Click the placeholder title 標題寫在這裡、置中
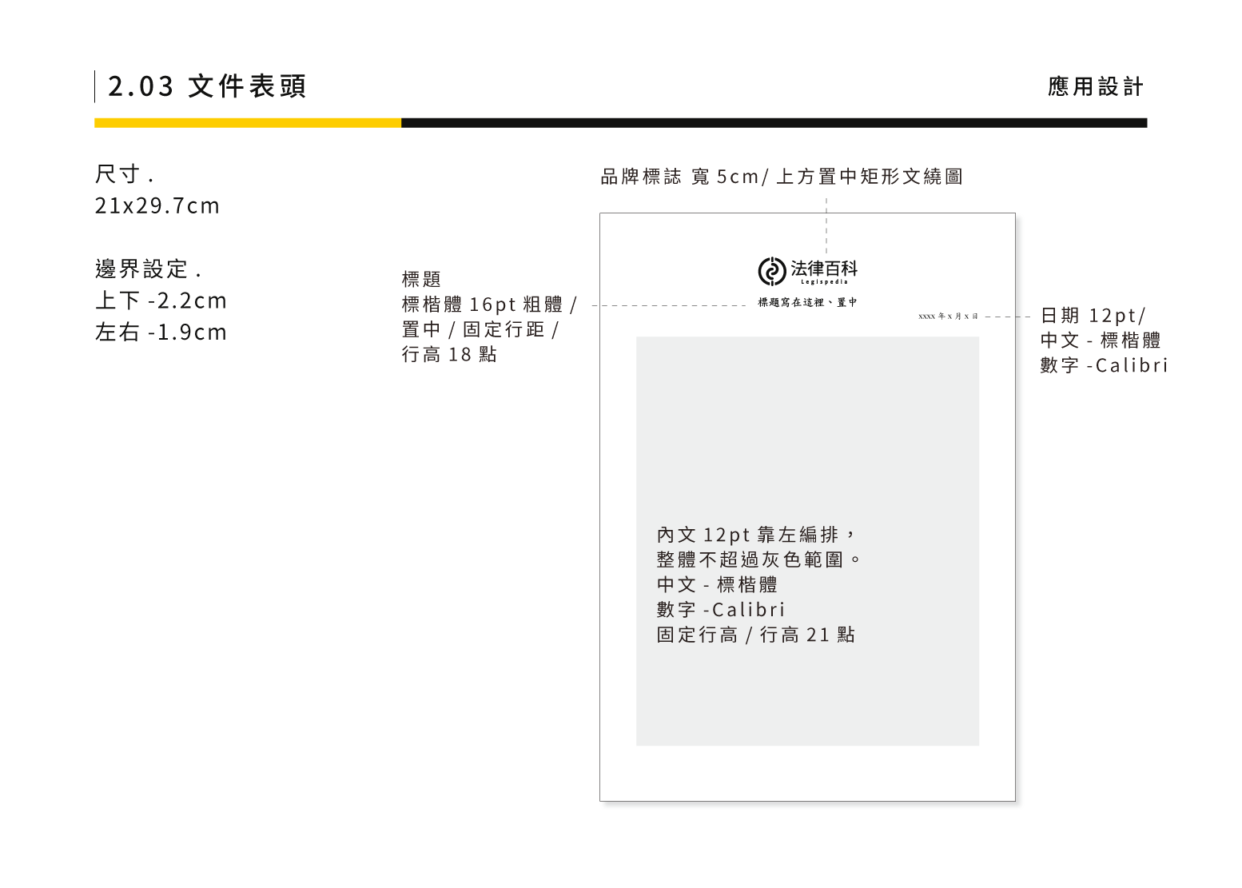1242x888 pixels. tap(807, 302)
